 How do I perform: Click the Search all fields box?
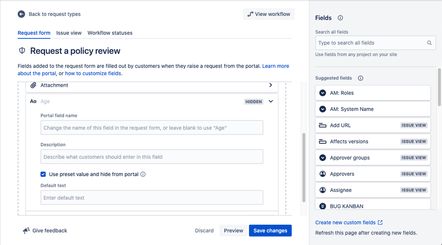pyautogui.click(x=376, y=43)
